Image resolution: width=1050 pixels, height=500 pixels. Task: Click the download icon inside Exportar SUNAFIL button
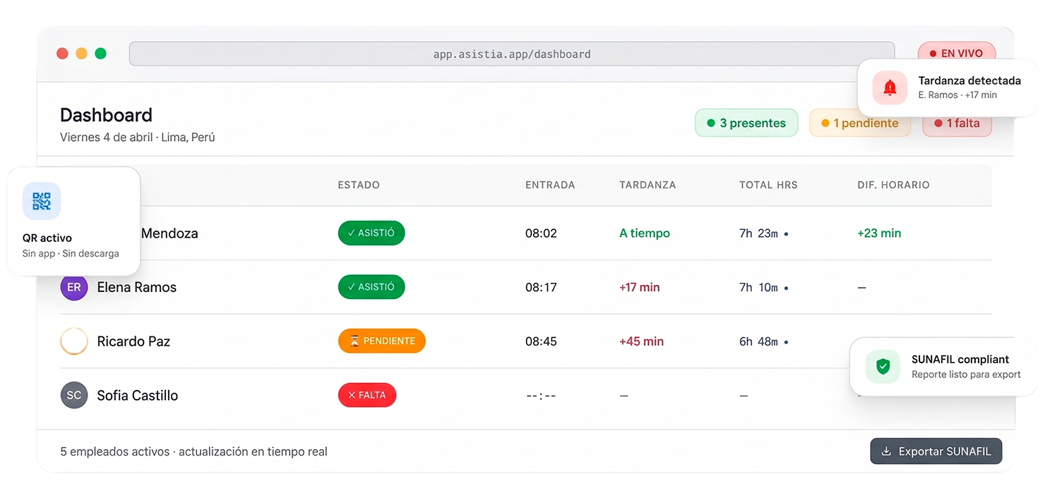tap(887, 451)
